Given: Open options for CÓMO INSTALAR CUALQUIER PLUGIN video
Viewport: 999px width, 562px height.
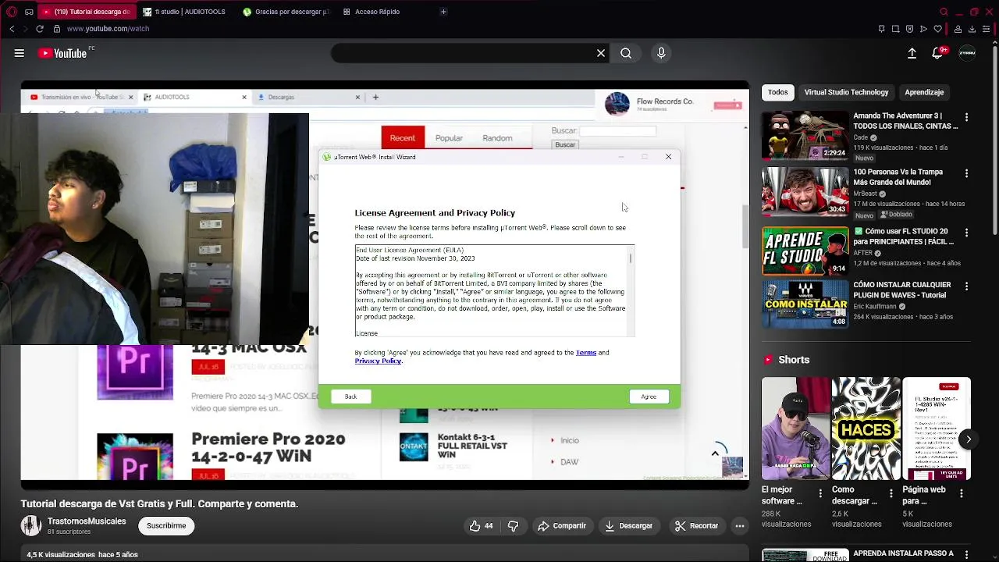Looking at the screenshot, I should pyautogui.click(x=966, y=286).
